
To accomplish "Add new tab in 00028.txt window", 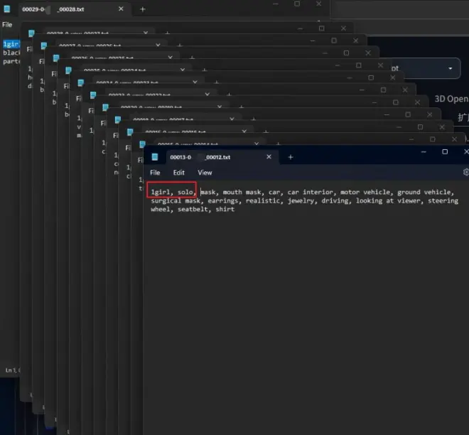I will (143, 9).
